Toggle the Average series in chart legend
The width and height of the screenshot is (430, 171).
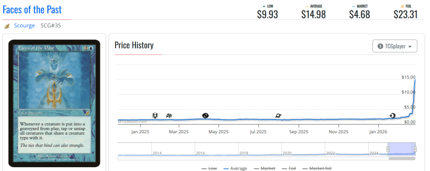click(x=235, y=168)
